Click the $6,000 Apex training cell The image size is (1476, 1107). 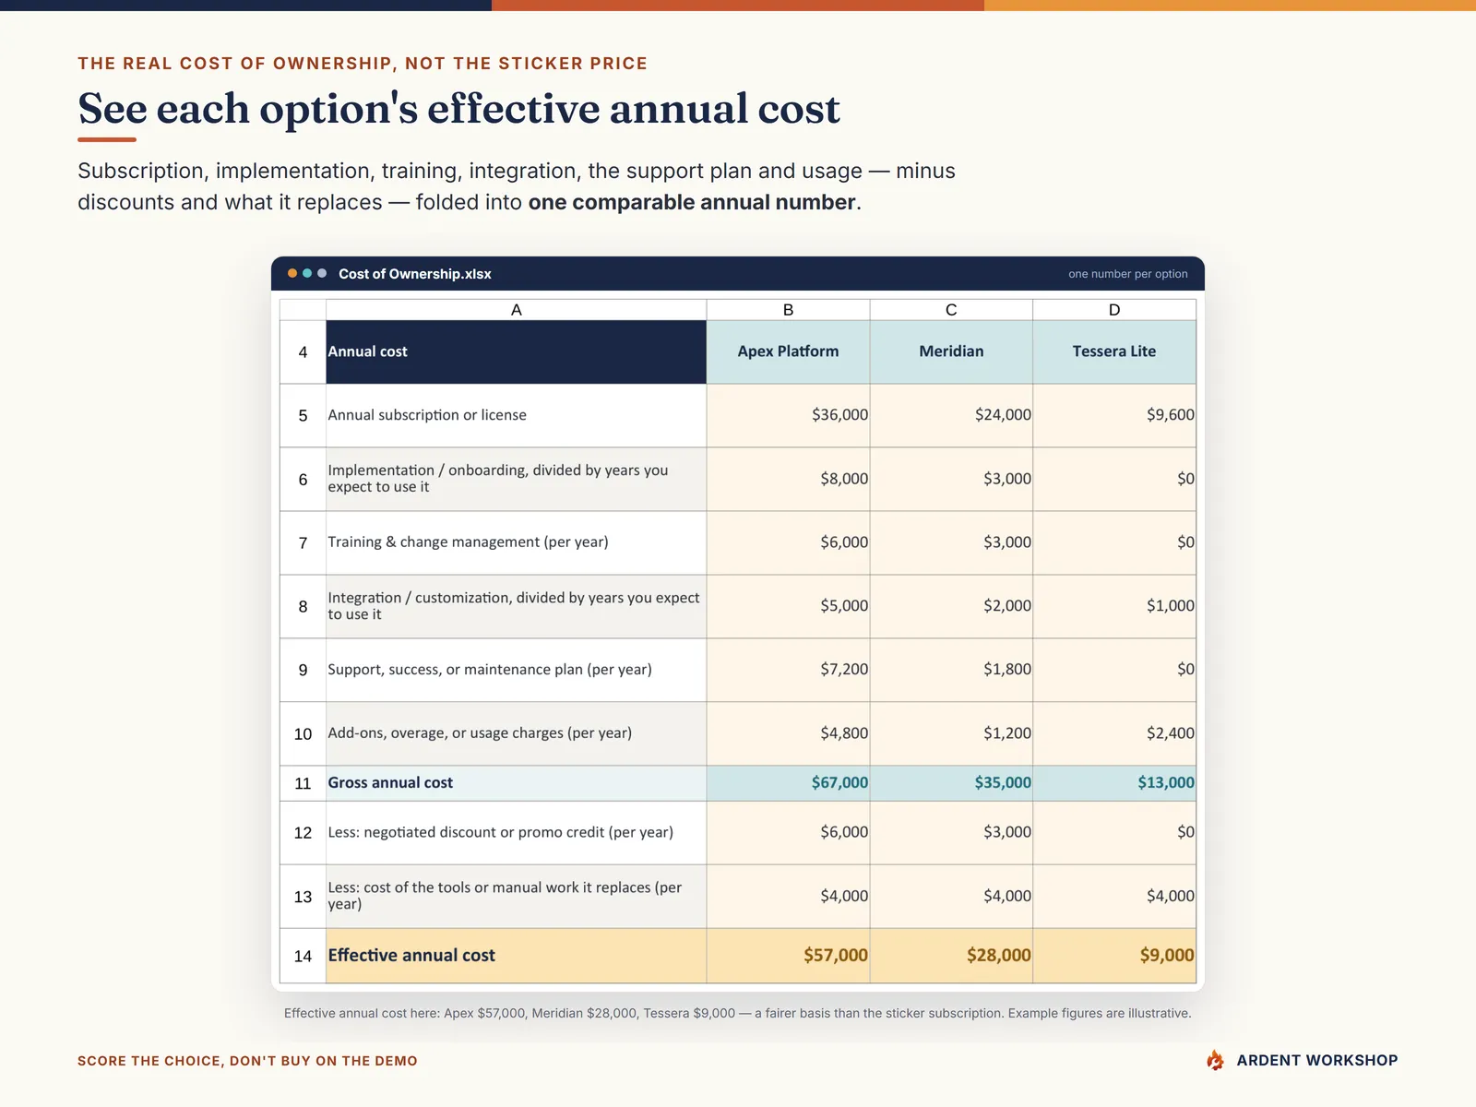pyautogui.click(x=788, y=542)
